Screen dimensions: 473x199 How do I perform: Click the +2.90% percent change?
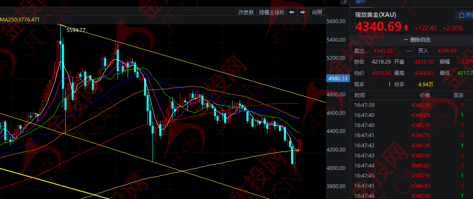coord(453,28)
